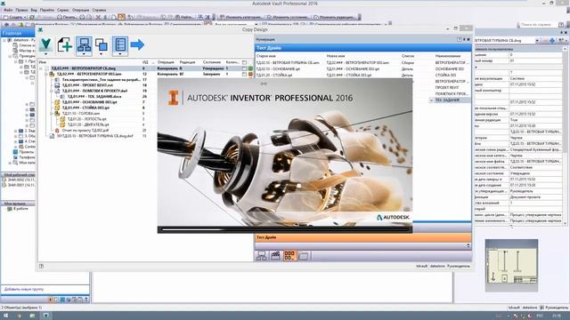Select the ДВИГАТЕЛЬ.ipt row in tree

(88, 124)
